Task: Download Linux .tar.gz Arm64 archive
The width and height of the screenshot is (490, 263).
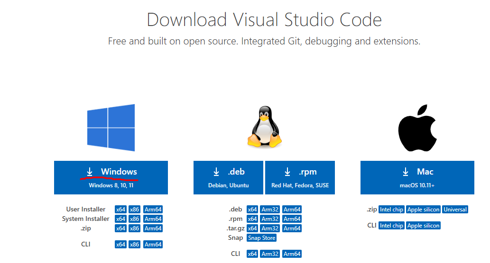Action: [292, 228]
